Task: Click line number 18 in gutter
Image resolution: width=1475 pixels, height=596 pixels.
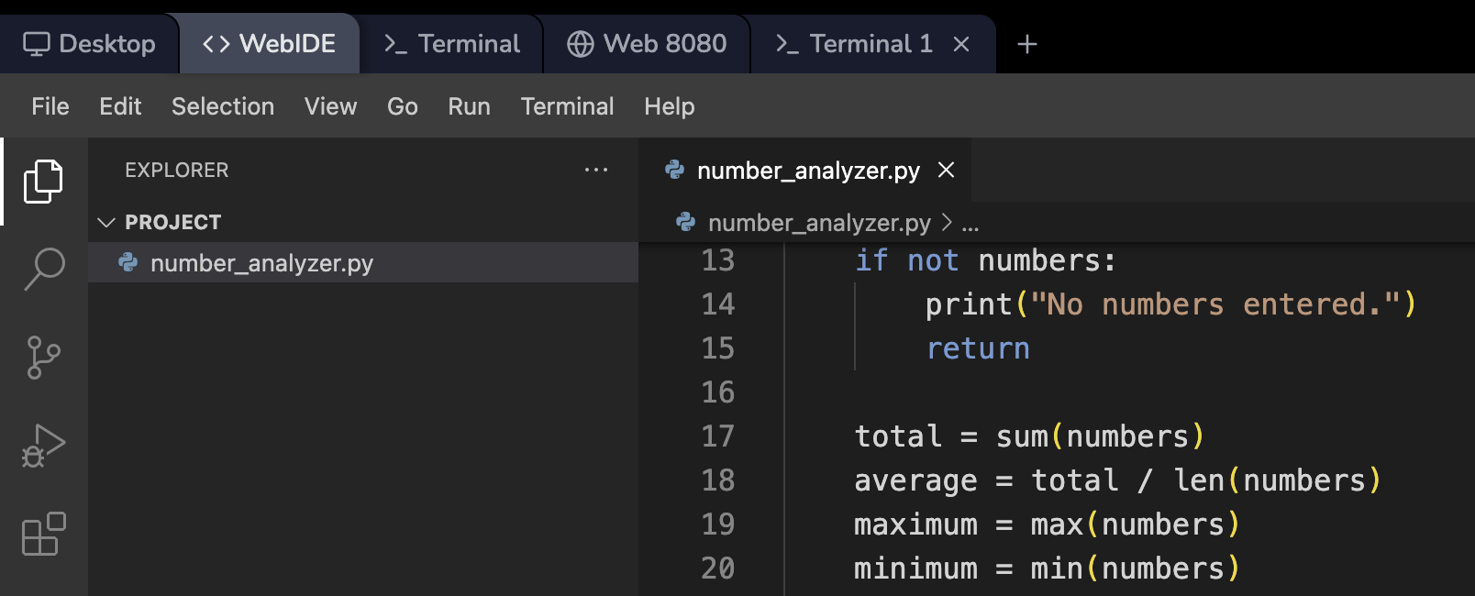Action: 718,480
